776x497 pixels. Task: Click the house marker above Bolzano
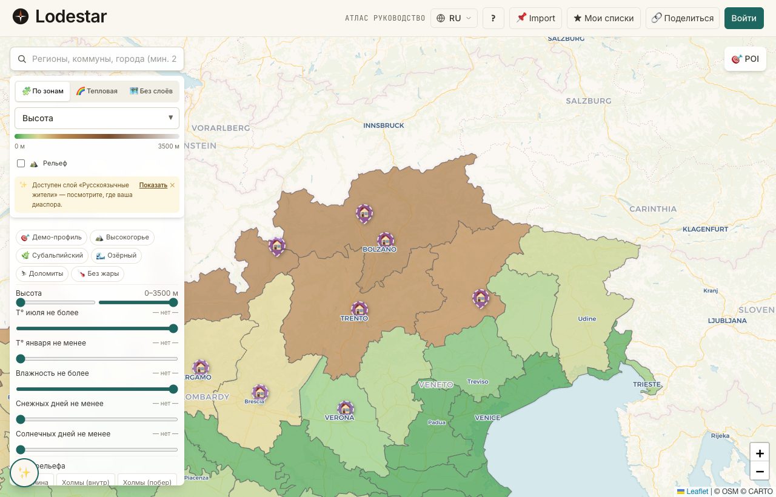[x=386, y=241]
